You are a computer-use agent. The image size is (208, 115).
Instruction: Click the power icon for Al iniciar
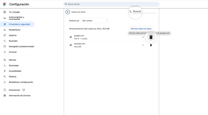(x=5, y=52)
